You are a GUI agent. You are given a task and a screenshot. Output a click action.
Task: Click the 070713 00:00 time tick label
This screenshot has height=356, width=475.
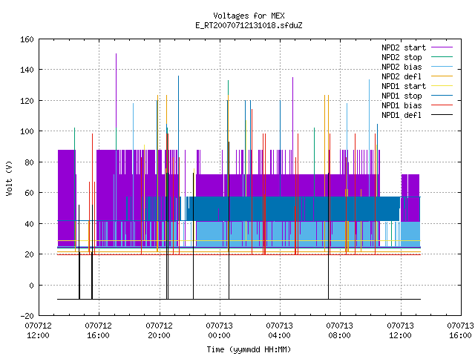tap(220, 331)
